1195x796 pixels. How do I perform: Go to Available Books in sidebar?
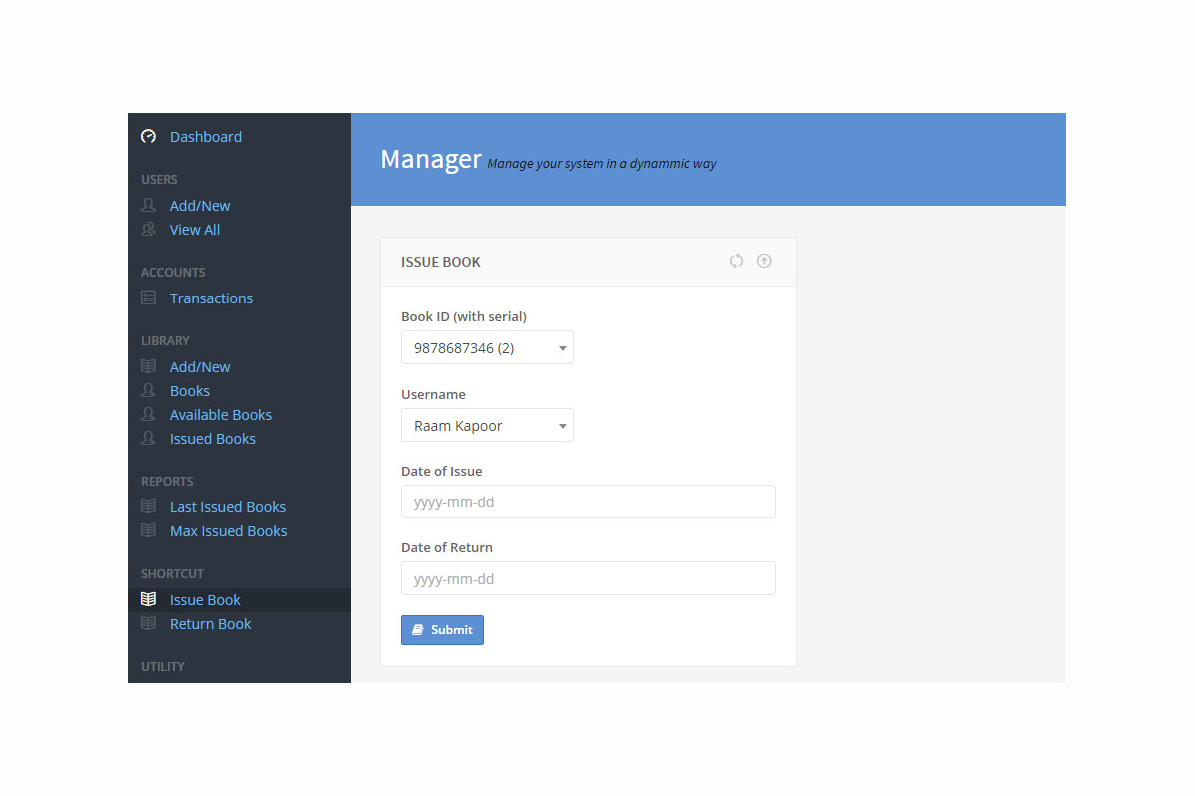[x=220, y=415]
